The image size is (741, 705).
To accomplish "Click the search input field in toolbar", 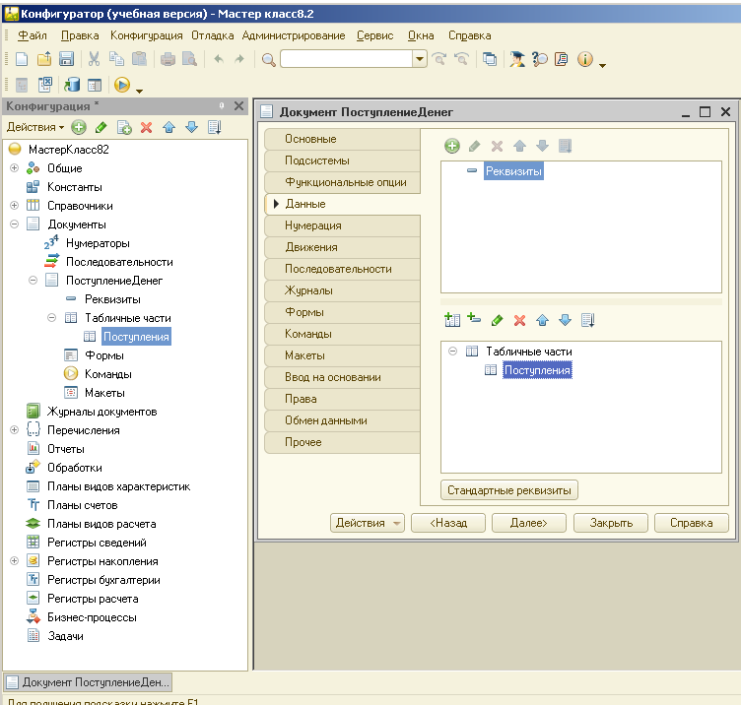I will click(346, 59).
